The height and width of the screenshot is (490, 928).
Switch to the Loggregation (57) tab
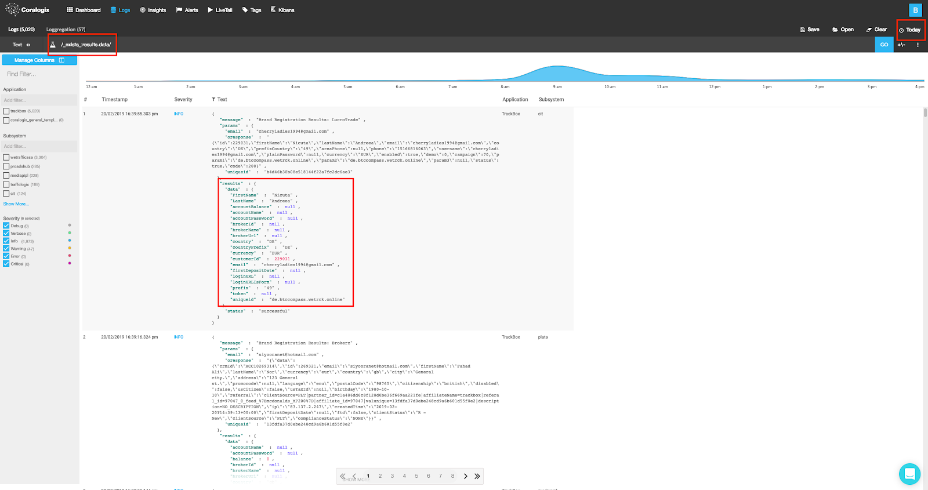tap(66, 30)
